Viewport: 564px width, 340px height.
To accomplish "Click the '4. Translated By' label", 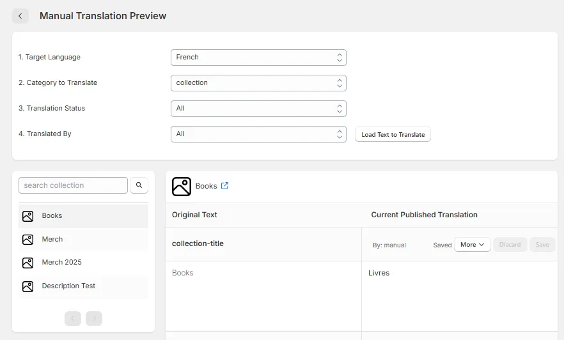I will coord(45,134).
